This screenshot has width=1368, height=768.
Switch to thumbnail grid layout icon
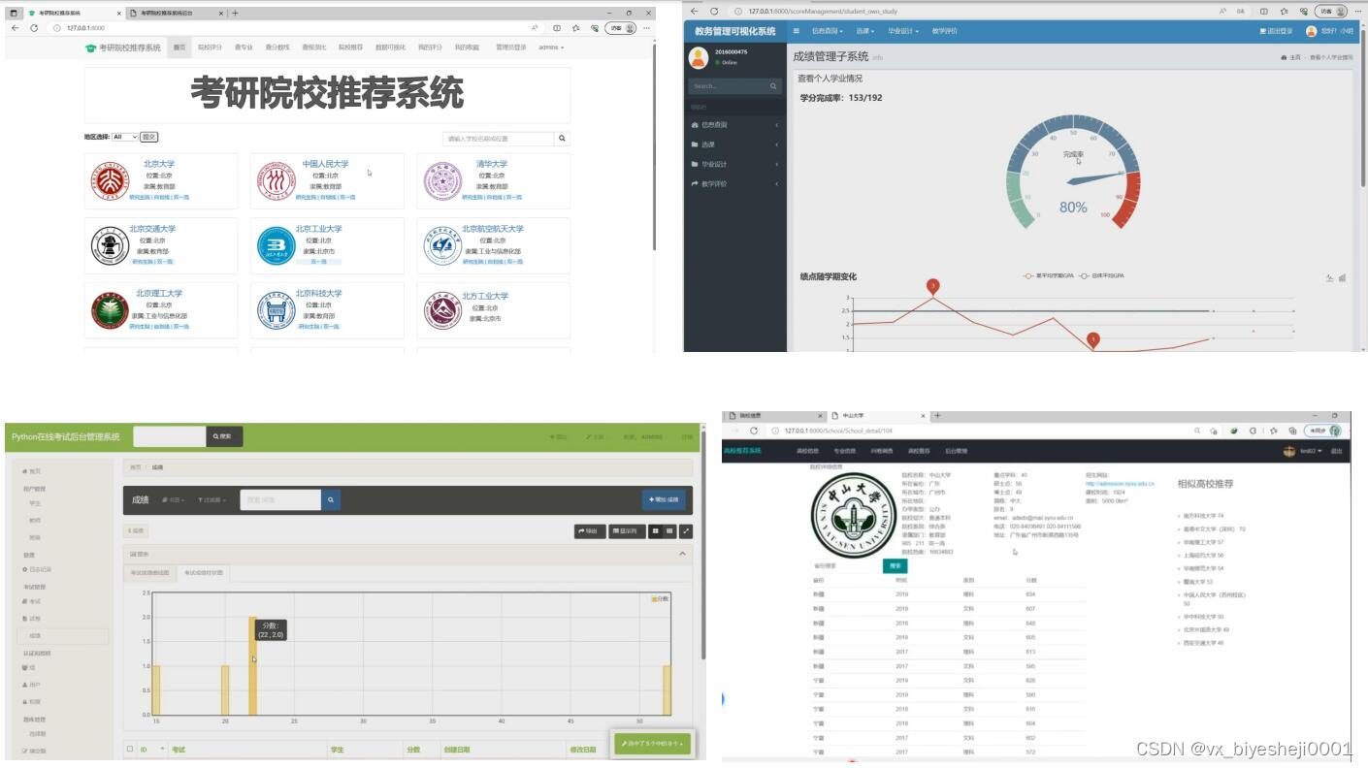[656, 530]
